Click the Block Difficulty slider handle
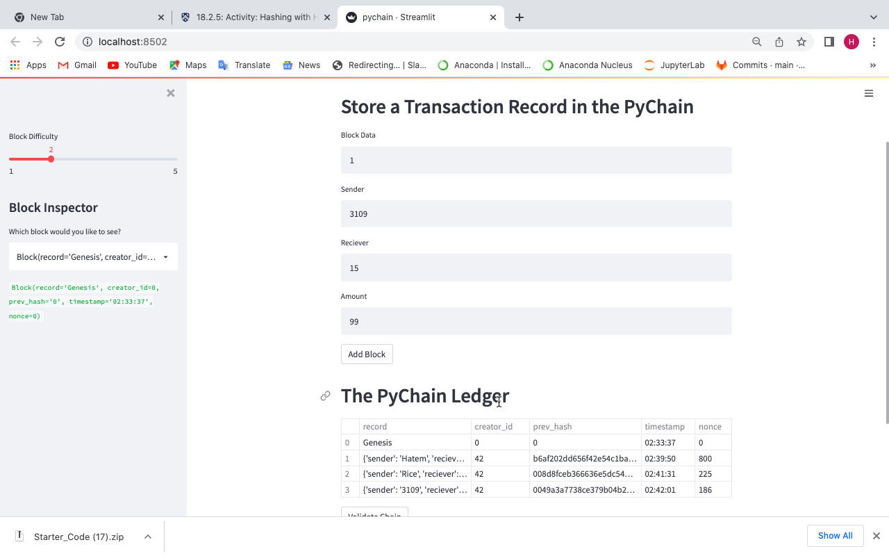The image size is (889, 556). point(51,159)
